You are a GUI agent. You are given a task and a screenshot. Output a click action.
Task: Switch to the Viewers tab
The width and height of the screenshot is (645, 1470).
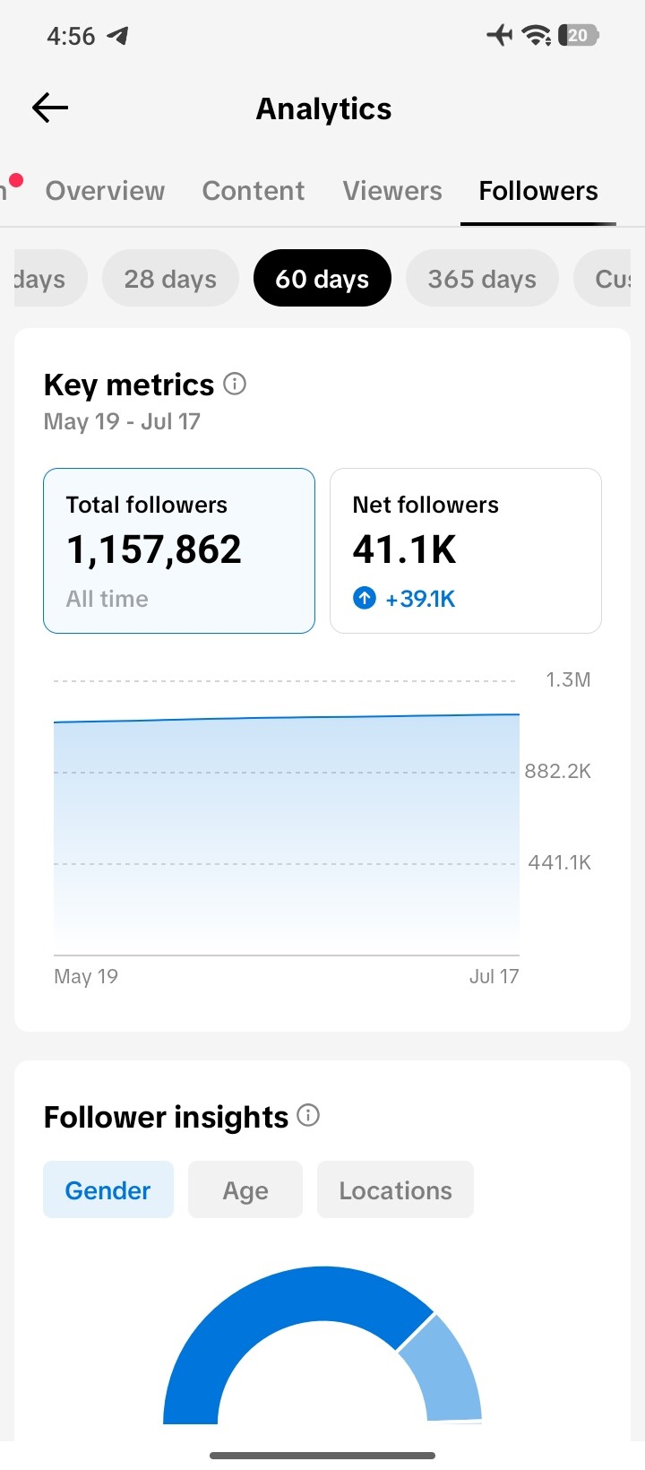392,191
